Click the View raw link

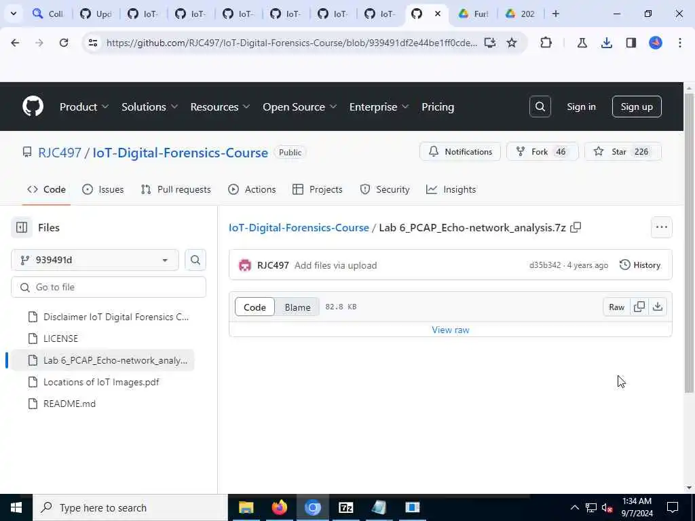pos(451,330)
